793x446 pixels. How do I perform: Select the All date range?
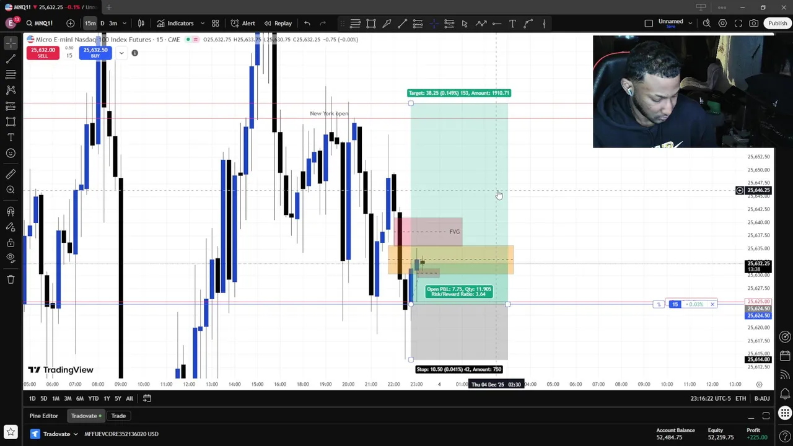click(129, 398)
